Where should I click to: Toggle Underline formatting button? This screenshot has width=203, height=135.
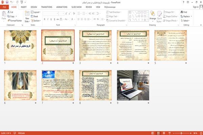click(x=51, y=19)
